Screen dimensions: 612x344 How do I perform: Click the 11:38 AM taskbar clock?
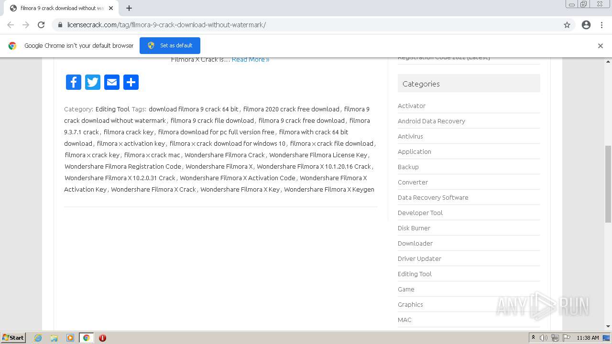click(x=588, y=338)
